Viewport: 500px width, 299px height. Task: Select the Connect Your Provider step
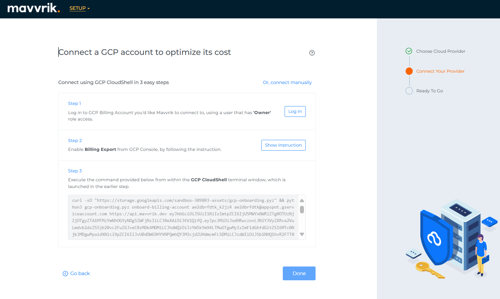[440, 71]
